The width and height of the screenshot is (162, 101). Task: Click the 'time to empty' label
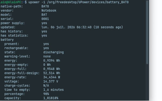tap(17, 90)
